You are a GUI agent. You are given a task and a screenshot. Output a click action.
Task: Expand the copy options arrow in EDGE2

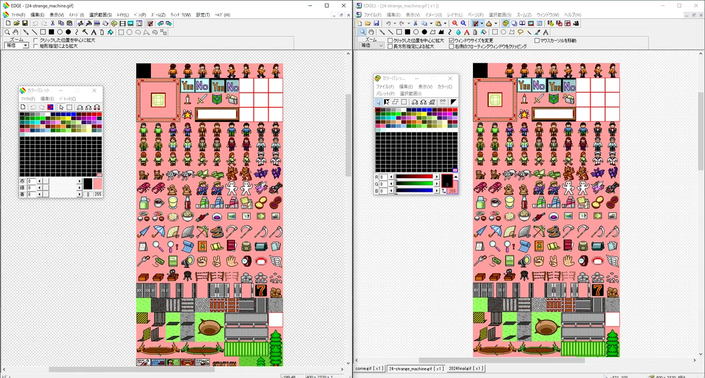pyautogui.click(x=431, y=23)
